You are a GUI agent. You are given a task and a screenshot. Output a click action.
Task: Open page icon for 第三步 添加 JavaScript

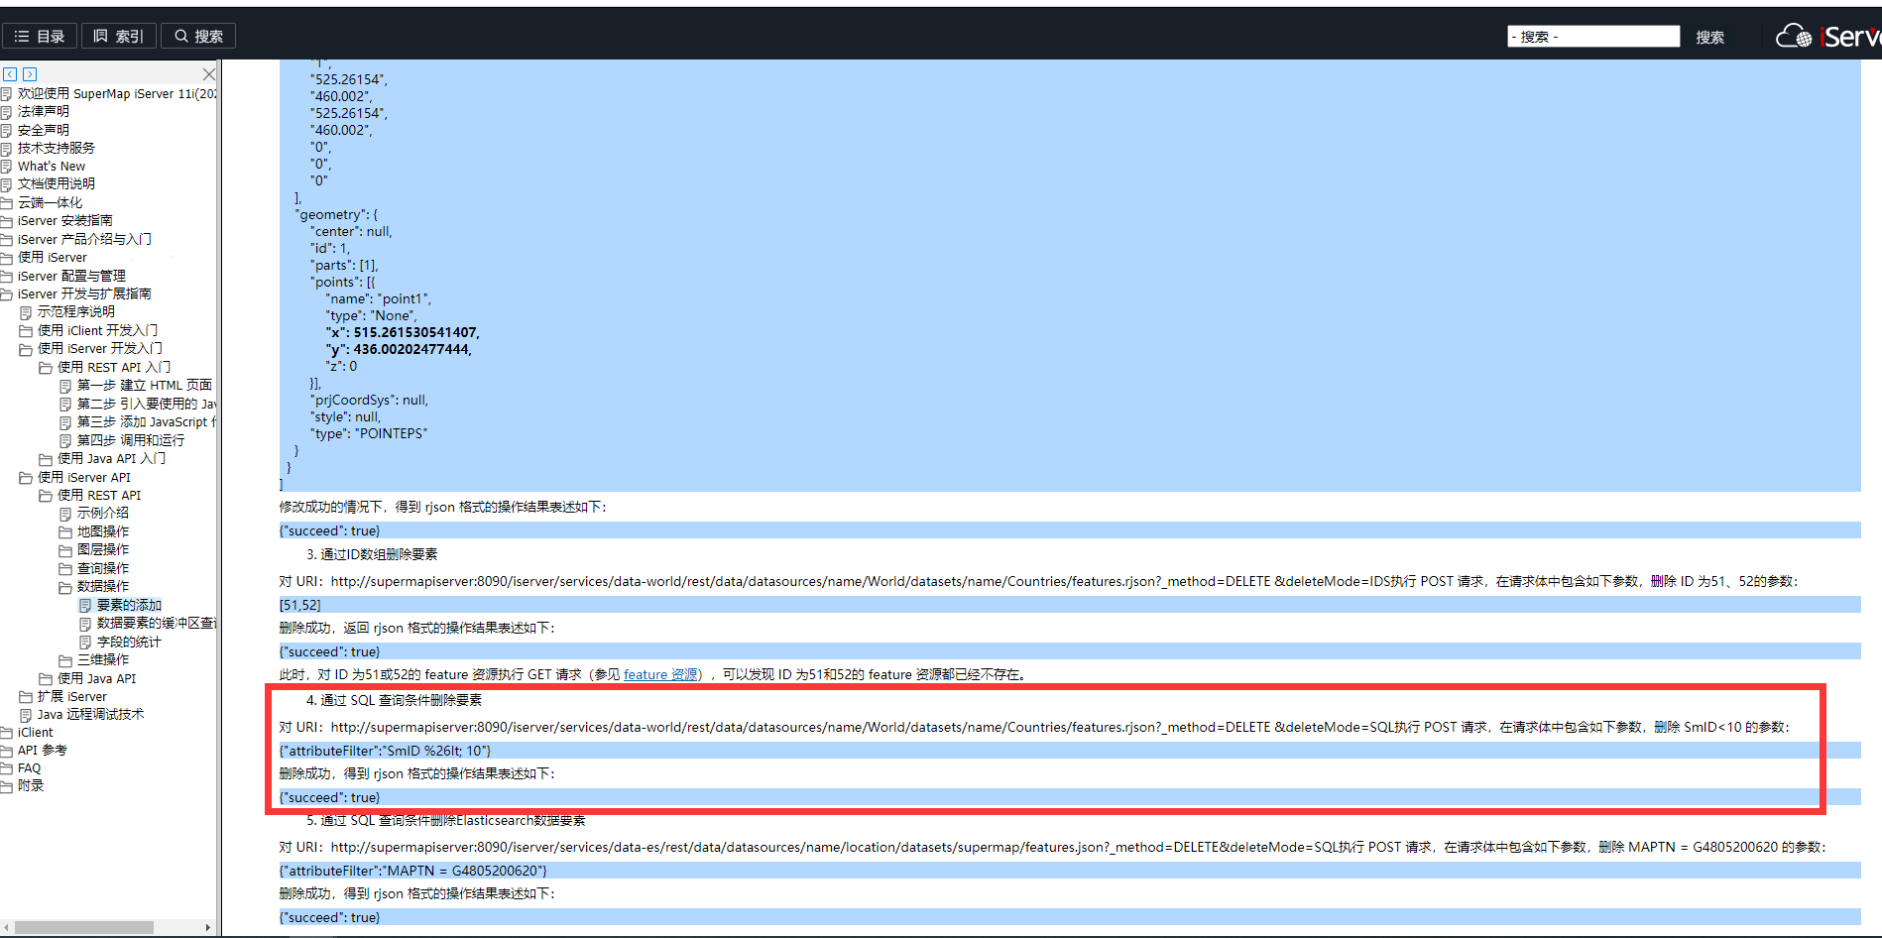pyautogui.click(x=65, y=422)
